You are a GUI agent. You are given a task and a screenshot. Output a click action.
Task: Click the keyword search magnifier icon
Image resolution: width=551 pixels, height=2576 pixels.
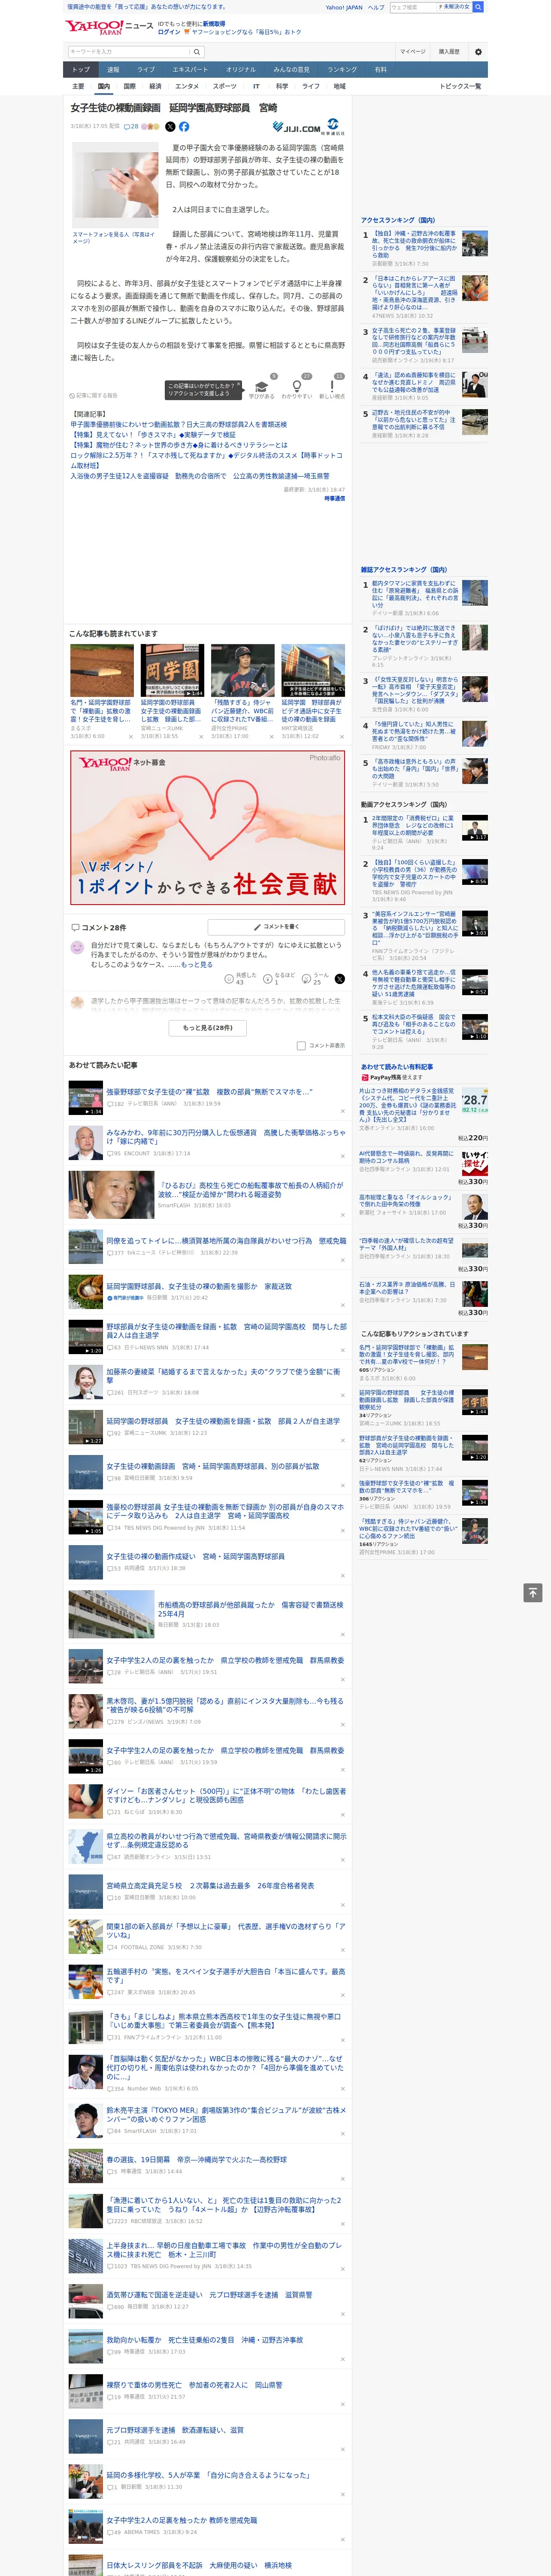click(197, 51)
